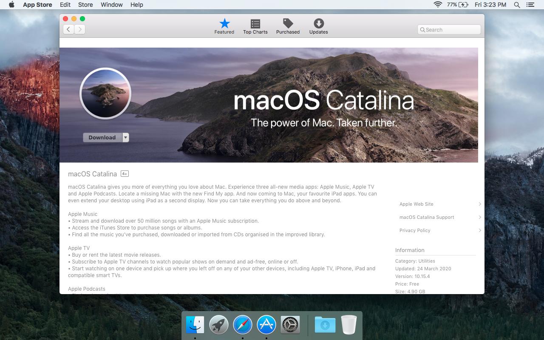Click the Size: 4.90 GB text
The width and height of the screenshot is (544, 340).
point(410,292)
